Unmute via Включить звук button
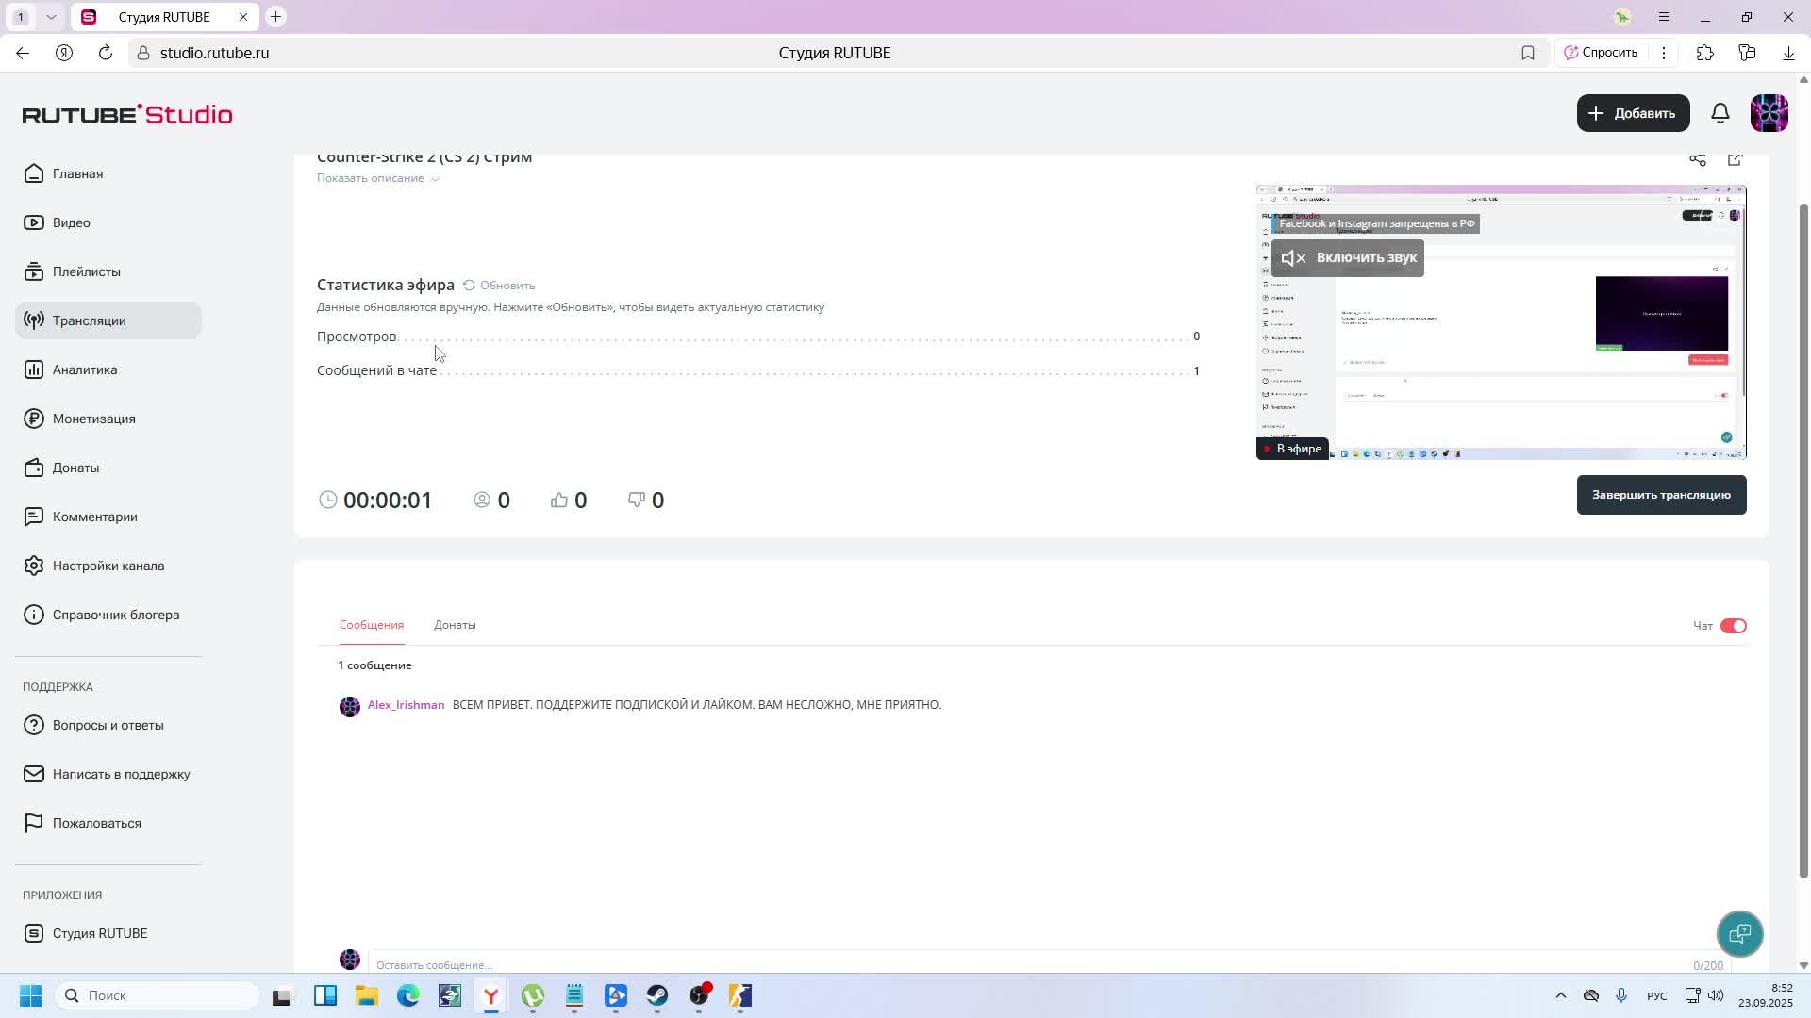Screen dimensions: 1811x1018 [x=1347, y=257]
